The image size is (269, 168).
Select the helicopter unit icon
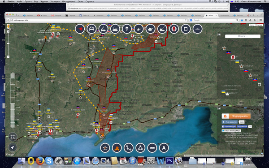tap(139, 29)
